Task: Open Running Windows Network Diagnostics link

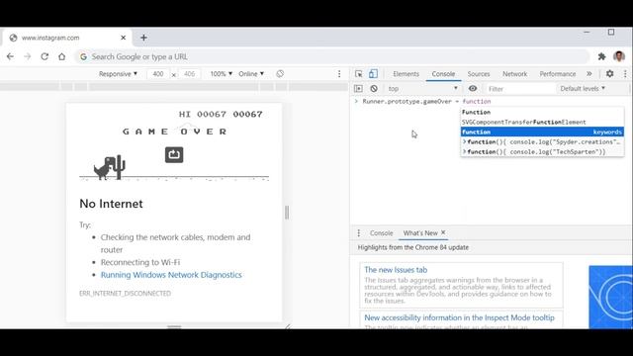Action: point(171,275)
